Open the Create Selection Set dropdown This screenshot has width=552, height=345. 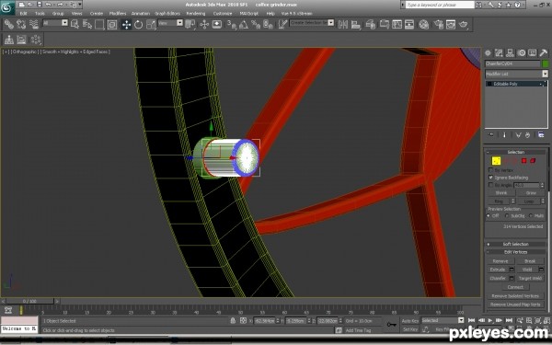coord(312,22)
